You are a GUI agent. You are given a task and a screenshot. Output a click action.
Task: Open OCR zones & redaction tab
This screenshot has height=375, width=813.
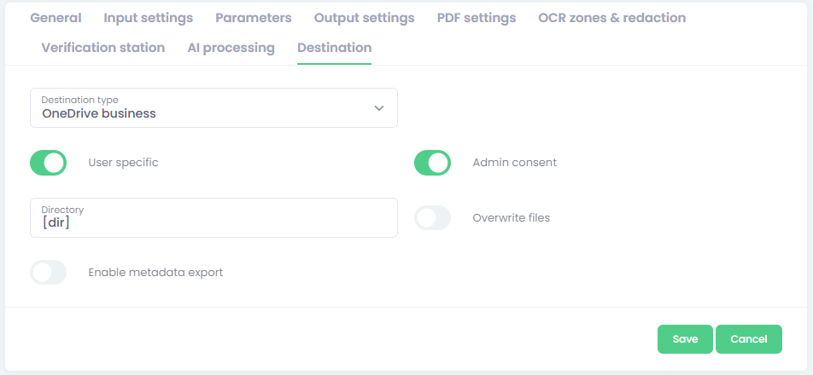(611, 18)
